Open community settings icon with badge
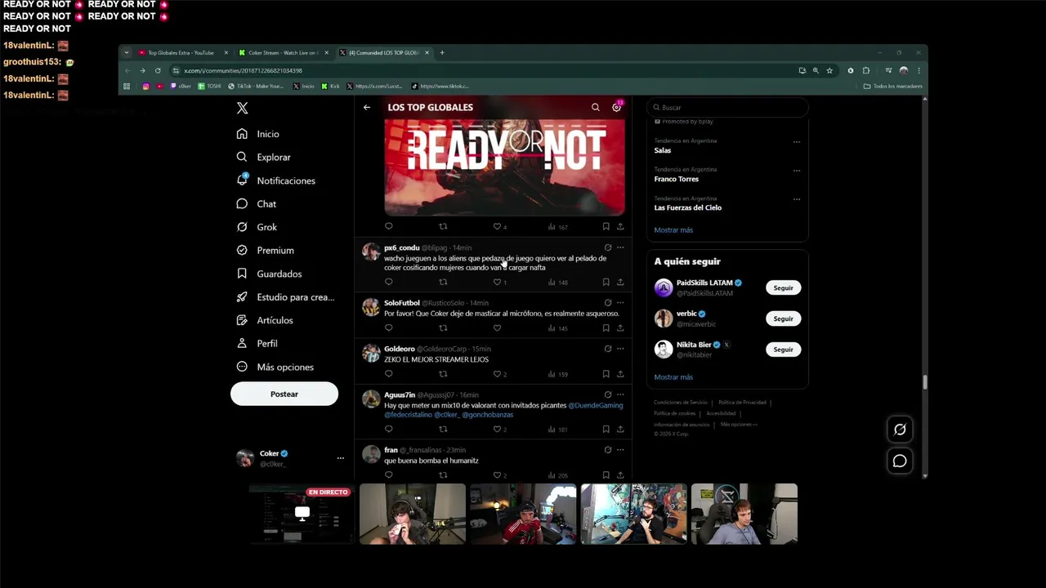 pos(617,107)
